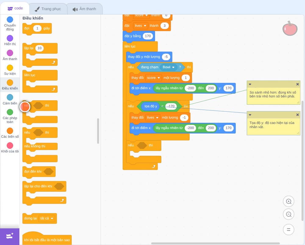Viewport: 305px width, 245px height.
Task: Click the 170 value in 'đặt y bằng' block
Action: (x=148, y=36)
